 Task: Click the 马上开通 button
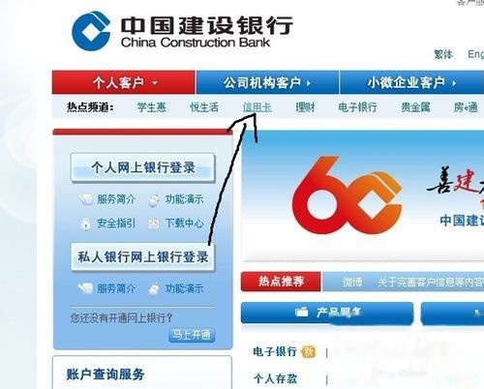click(192, 335)
